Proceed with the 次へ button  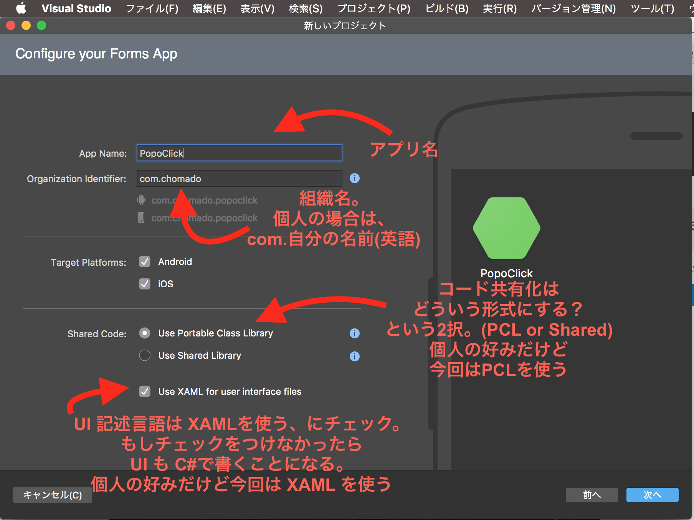click(652, 495)
